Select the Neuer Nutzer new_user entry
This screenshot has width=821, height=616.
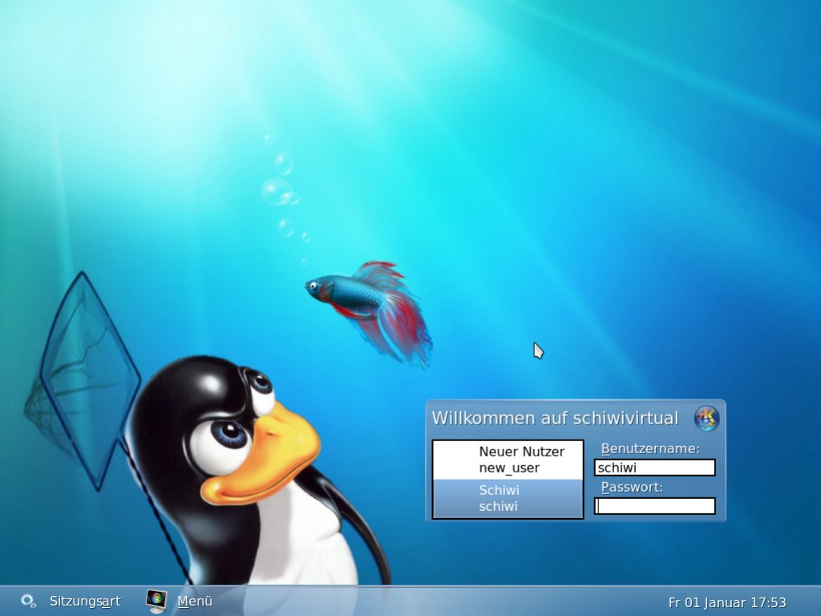508,460
